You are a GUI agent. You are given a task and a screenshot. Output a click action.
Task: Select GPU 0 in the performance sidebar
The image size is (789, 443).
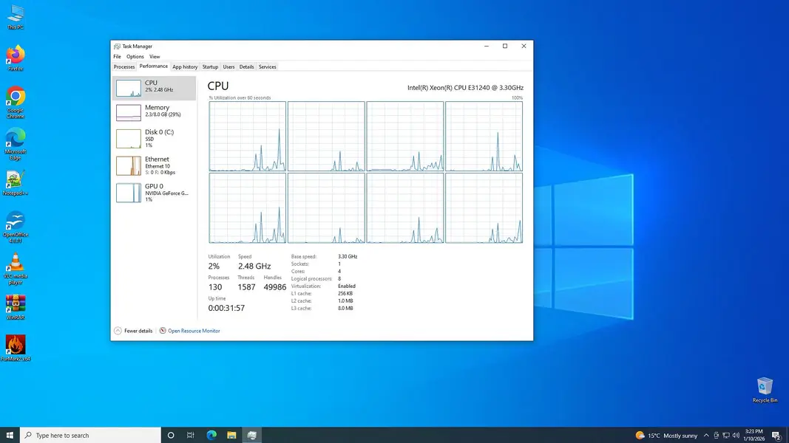(154, 193)
